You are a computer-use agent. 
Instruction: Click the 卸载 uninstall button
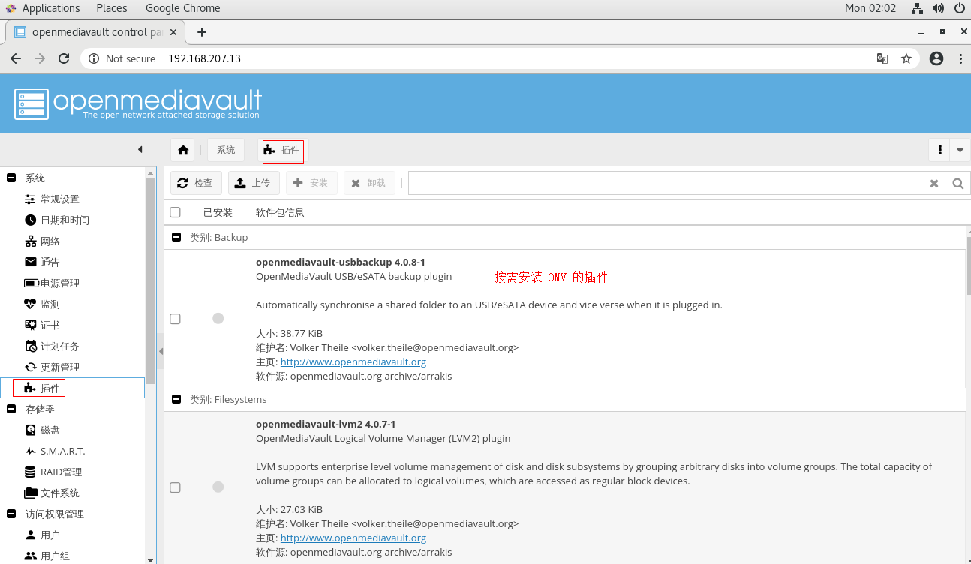coord(369,183)
